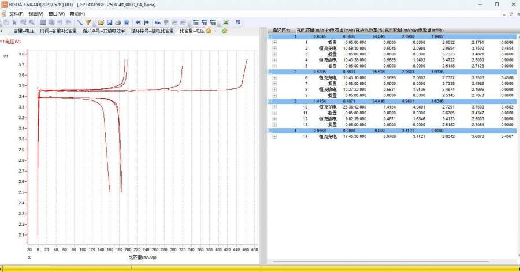This screenshot has width=520, height=272.
Task: Click the green add-tab icon
Action: coord(224,31)
